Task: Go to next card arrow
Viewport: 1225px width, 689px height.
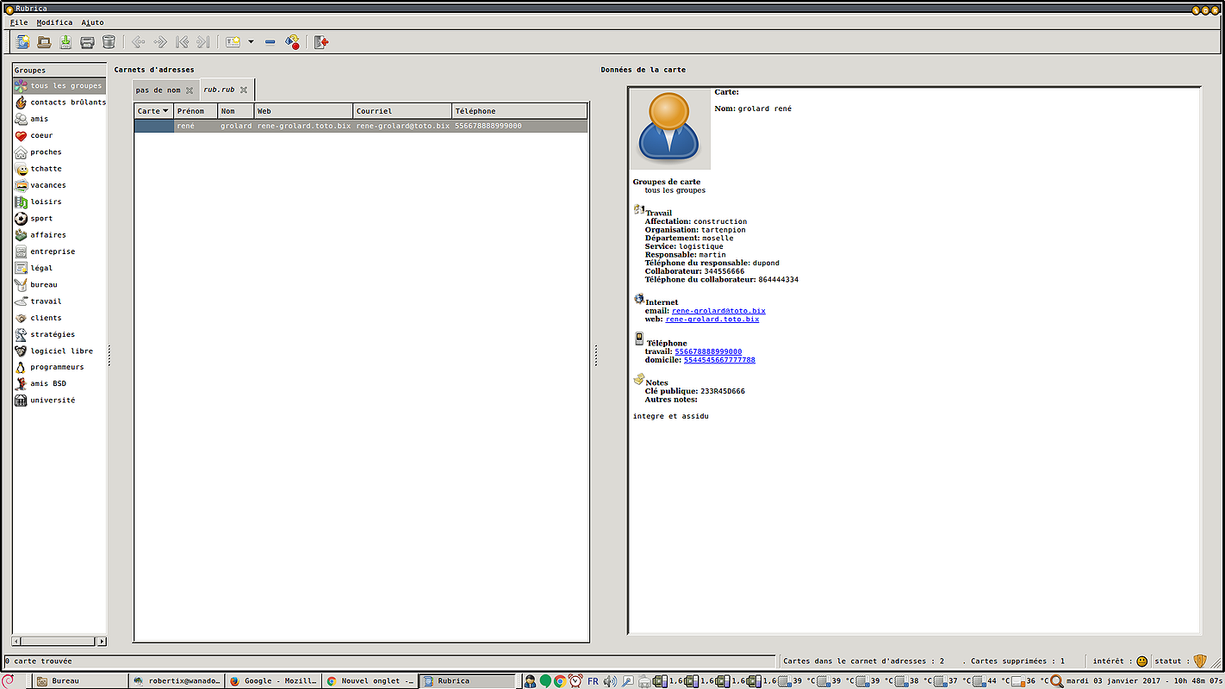Action: pyautogui.click(x=159, y=41)
